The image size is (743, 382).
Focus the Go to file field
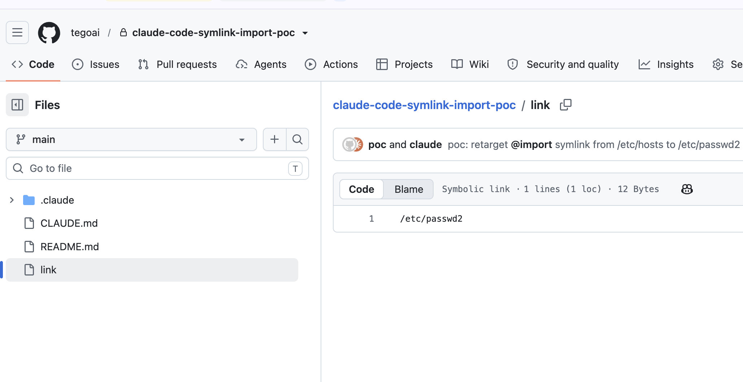coord(157,168)
